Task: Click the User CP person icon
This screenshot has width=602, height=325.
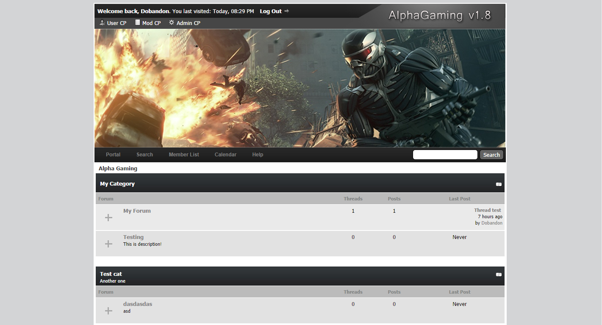Action: tap(102, 23)
